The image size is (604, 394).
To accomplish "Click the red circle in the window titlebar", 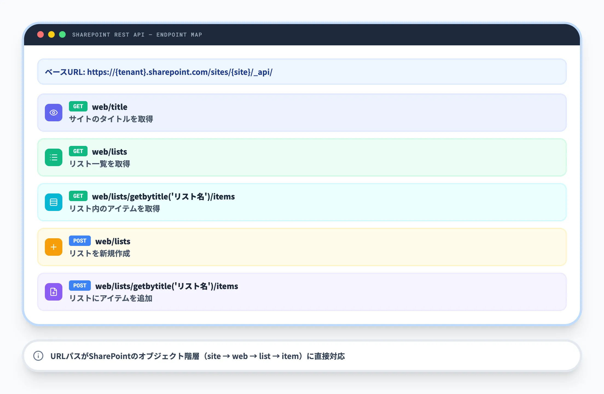I will (x=41, y=34).
